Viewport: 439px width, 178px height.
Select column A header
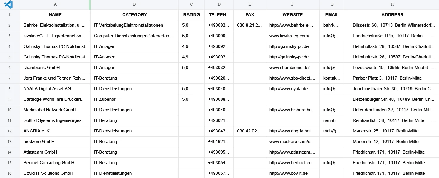coord(55,4)
